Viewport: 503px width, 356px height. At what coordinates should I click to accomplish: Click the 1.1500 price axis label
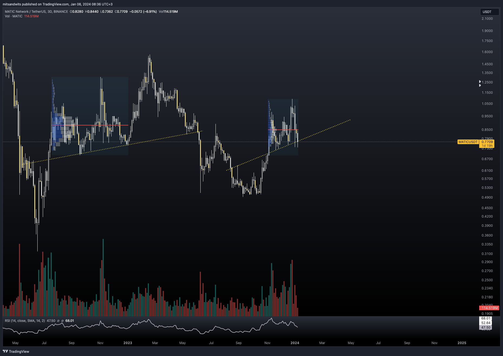pyautogui.click(x=487, y=93)
